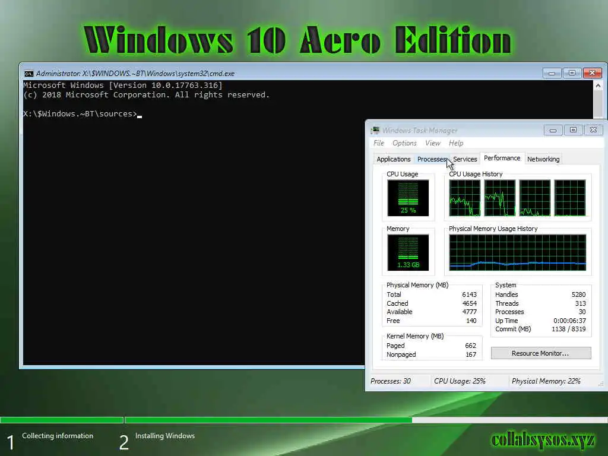Viewport: 608px width, 456px height.
Task: Open the Options menu in Task Manager
Action: tap(404, 143)
